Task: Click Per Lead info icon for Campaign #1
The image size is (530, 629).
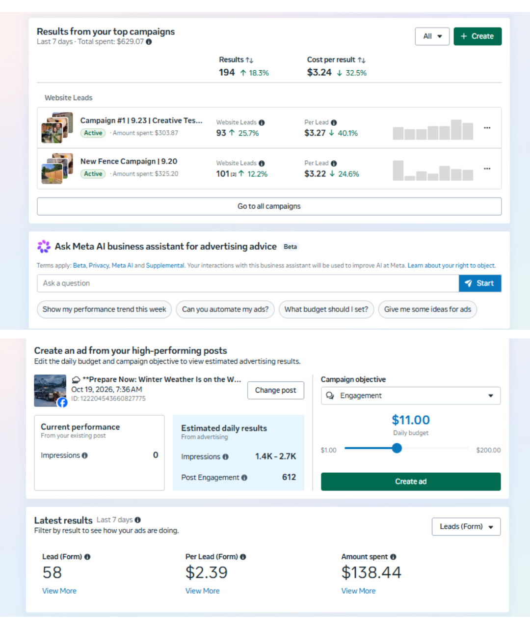Action: click(x=334, y=123)
